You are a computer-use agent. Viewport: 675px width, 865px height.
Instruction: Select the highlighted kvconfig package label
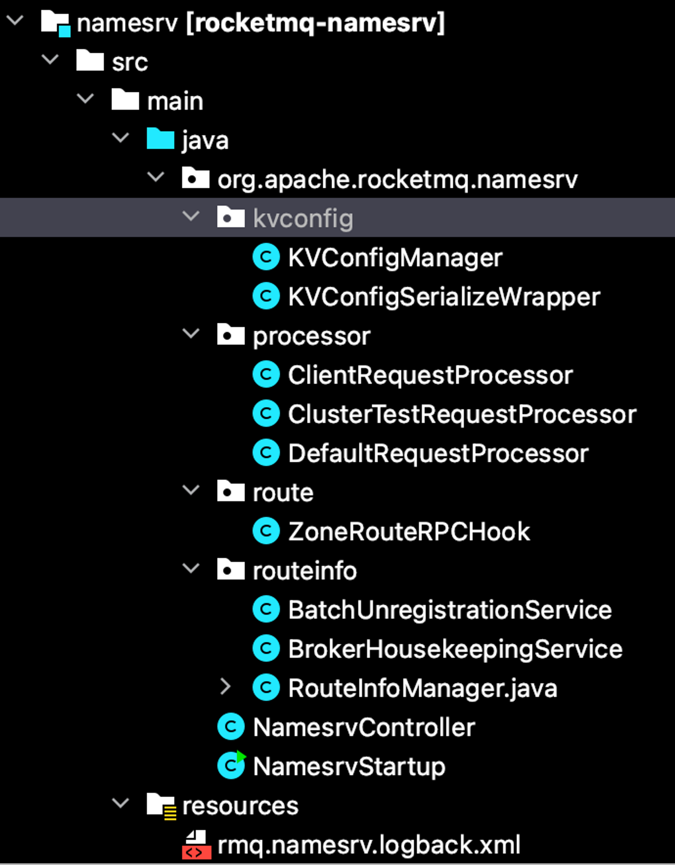pos(303,219)
